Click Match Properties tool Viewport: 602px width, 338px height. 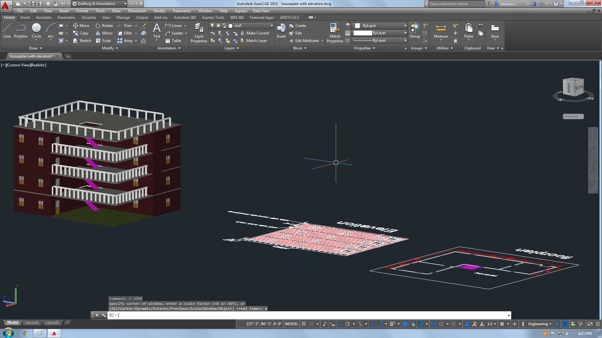(x=335, y=33)
